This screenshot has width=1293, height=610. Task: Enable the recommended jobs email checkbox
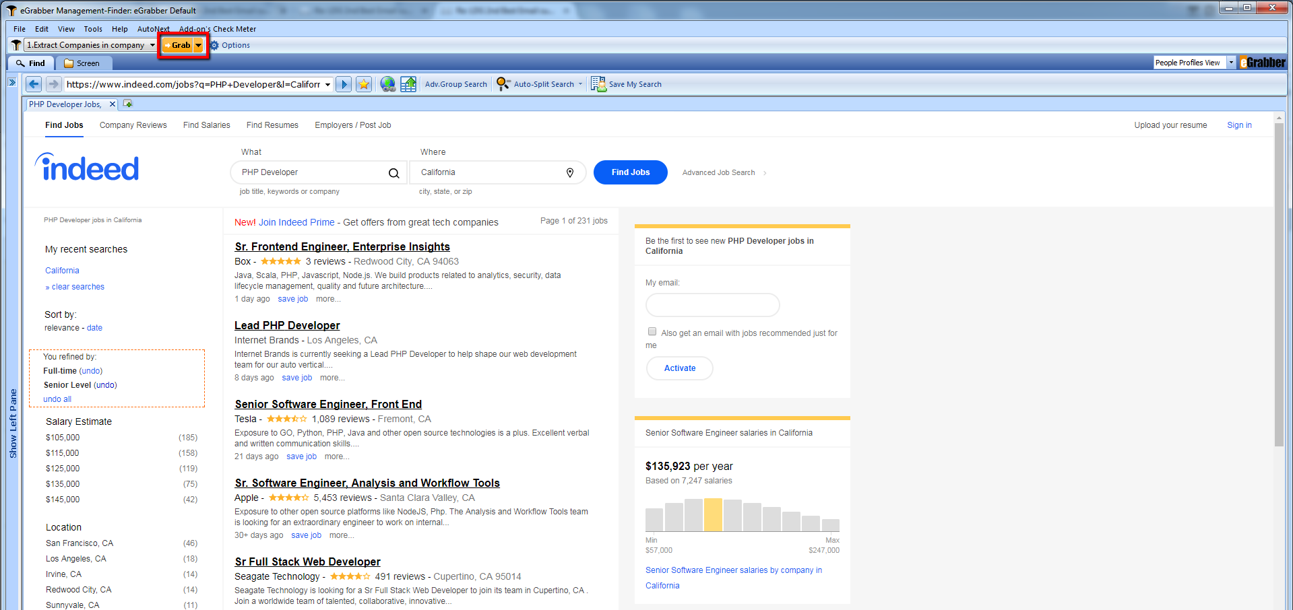652,331
